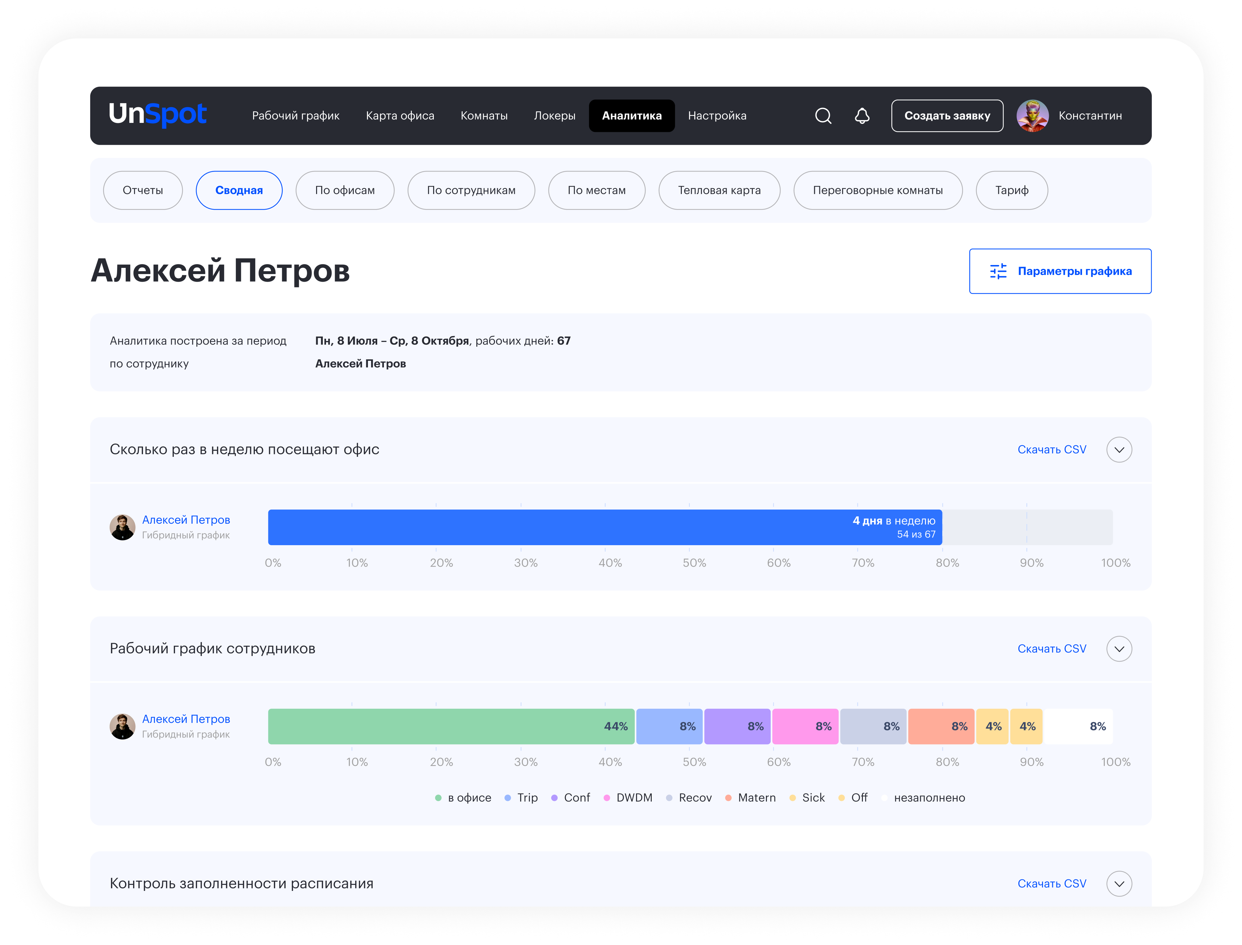Collapse 'Сколько раз в неделю посещают офис' section
Image resolution: width=1242 pixels, height=945 pixels.
[1119, 449]
